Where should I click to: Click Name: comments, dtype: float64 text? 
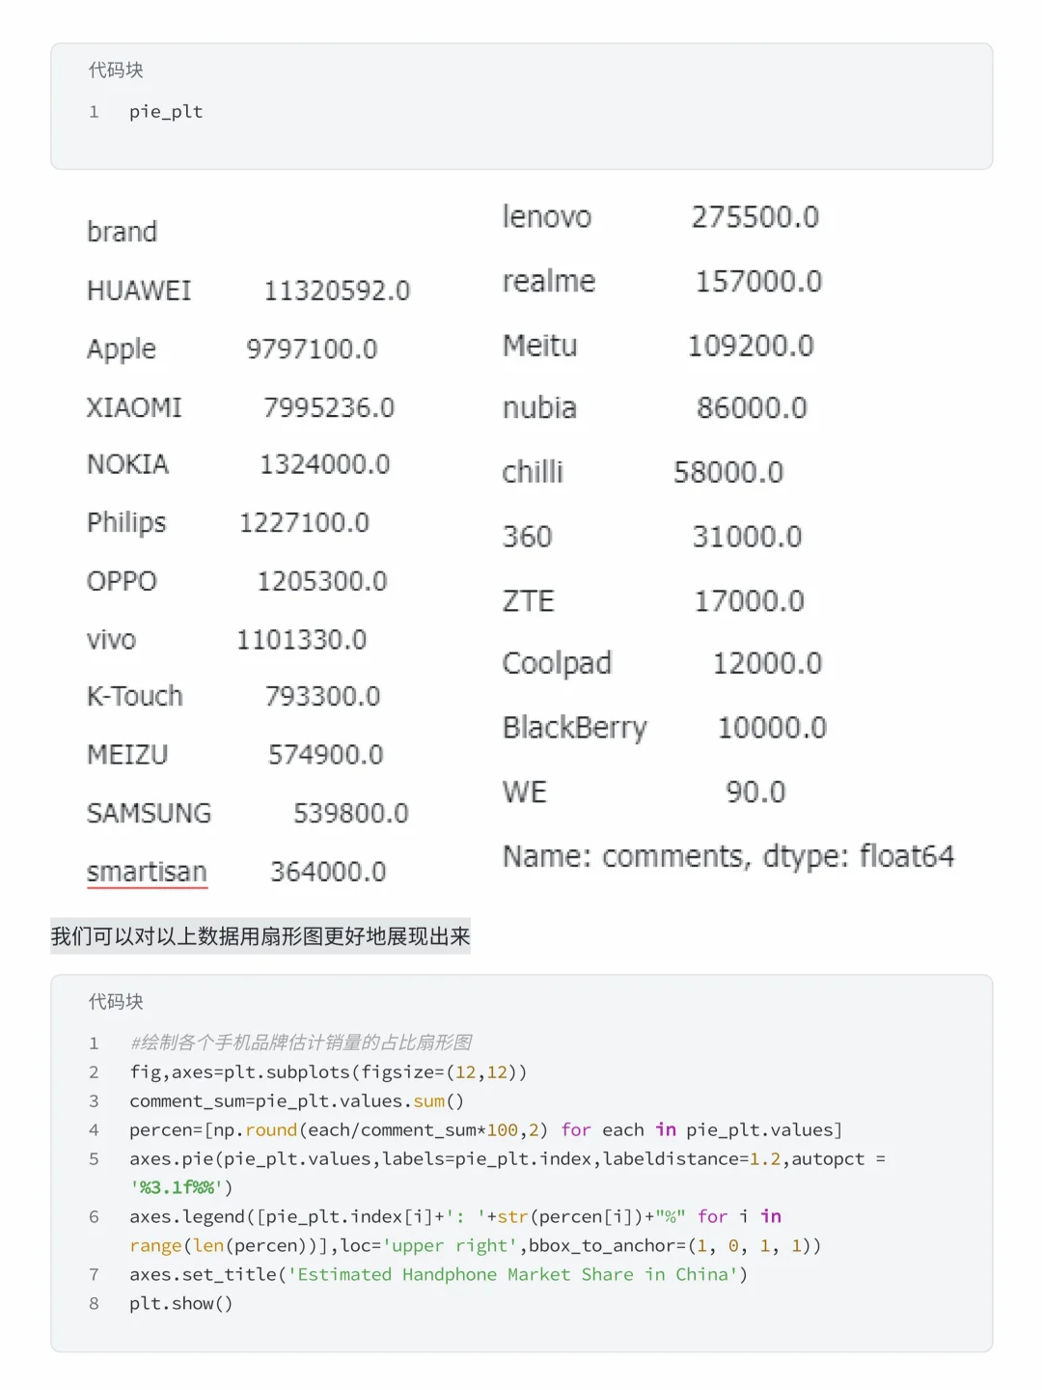(728, 857)
